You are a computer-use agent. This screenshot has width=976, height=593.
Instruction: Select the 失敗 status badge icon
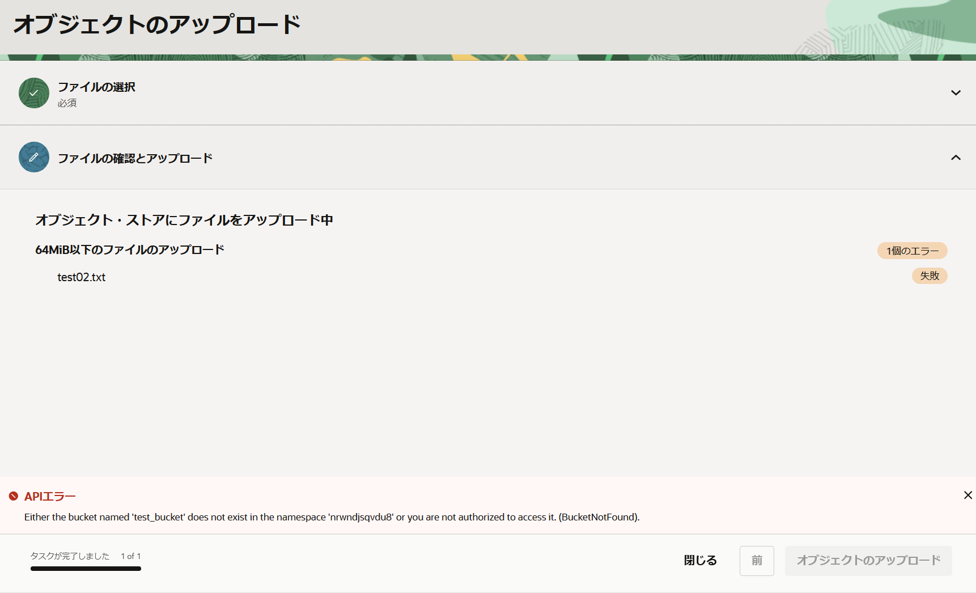[930, 276]
